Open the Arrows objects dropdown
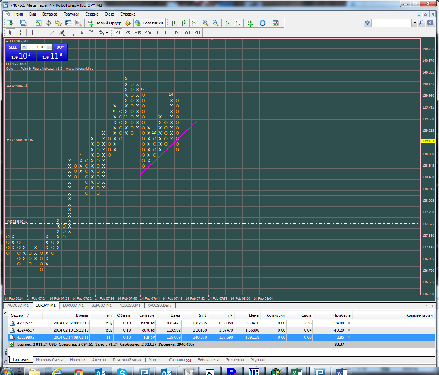The image size is (439, 375). tap(103, 33)
